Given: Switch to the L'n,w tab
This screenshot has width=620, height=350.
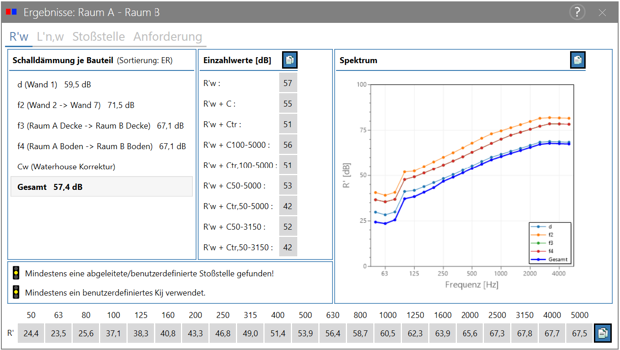Looking at the screenshot, I should click(50, 37).
